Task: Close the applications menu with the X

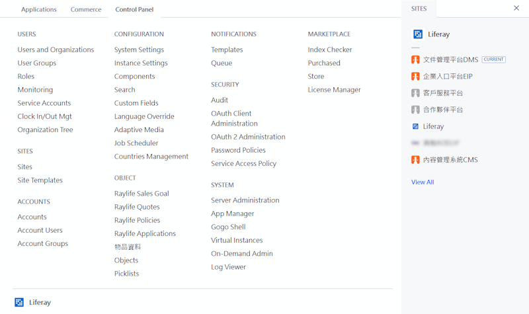Action: [516, 8]
